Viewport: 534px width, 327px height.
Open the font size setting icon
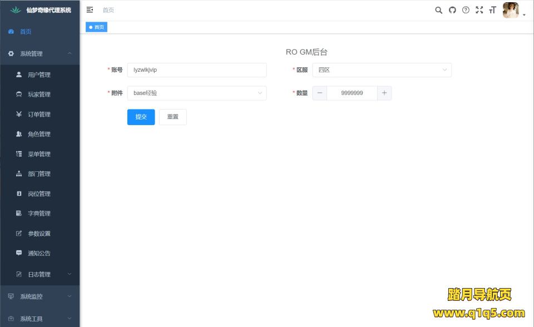click(x=492, y=10)
